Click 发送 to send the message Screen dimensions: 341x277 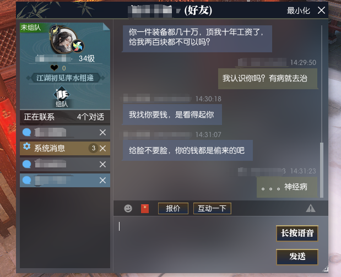tap(297, 257)
